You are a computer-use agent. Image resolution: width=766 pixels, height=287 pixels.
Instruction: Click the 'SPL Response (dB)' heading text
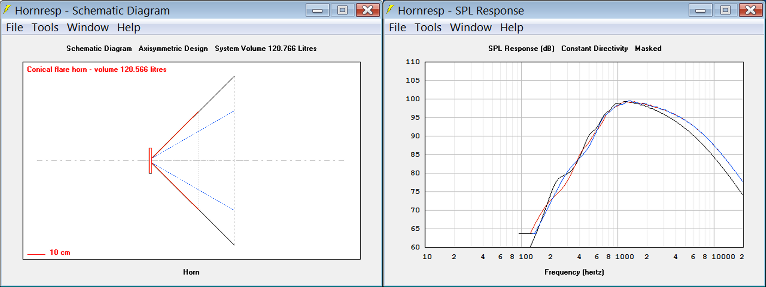(x=521, y=49)
